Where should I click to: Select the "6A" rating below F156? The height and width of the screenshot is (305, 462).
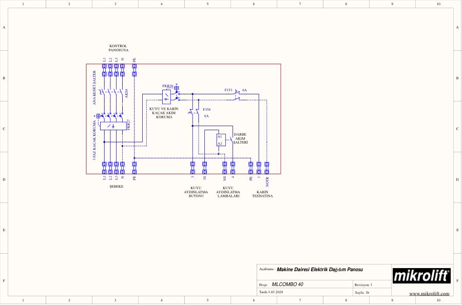[206, 116]
